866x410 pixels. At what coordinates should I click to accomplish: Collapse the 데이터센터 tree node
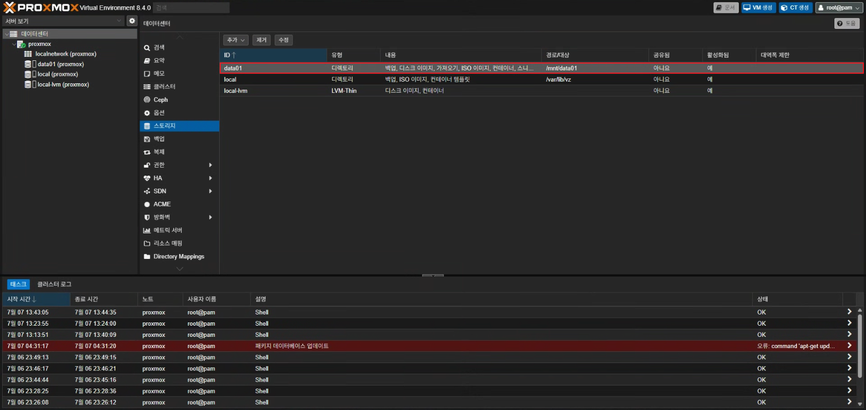click(x=6, y=34)
